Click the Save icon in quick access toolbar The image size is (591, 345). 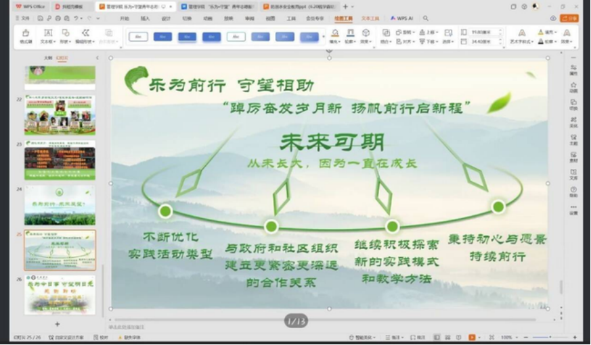tap(41, 18)
